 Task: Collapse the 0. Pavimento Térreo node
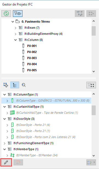(x=13, y=22)
